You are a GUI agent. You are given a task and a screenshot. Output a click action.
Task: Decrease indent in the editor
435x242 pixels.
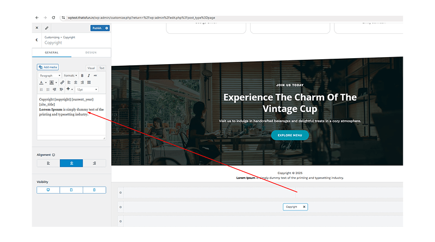(x=54, y=89)
